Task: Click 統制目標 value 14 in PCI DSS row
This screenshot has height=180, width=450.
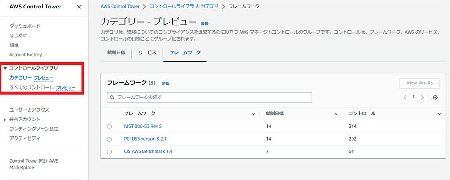Action: pos(269,139)
